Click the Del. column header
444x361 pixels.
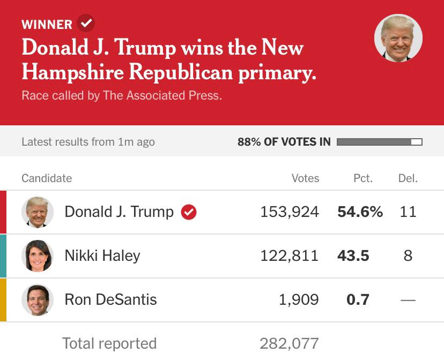(408, 178)
